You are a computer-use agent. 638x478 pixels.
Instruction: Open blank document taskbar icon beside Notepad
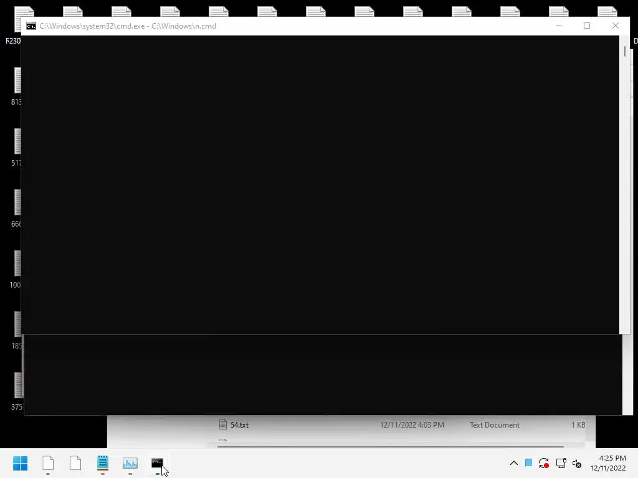click(75, 463)
